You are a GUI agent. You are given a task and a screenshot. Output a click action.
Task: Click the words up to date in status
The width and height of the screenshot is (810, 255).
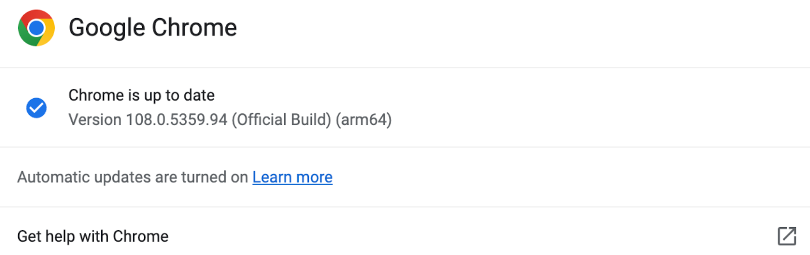[179, 96]
